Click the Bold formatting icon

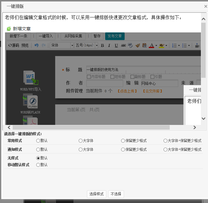point(102,45)
